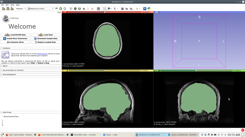Click the layout grid icon
This screenshot has width=245, height=137.
(98, 9)
